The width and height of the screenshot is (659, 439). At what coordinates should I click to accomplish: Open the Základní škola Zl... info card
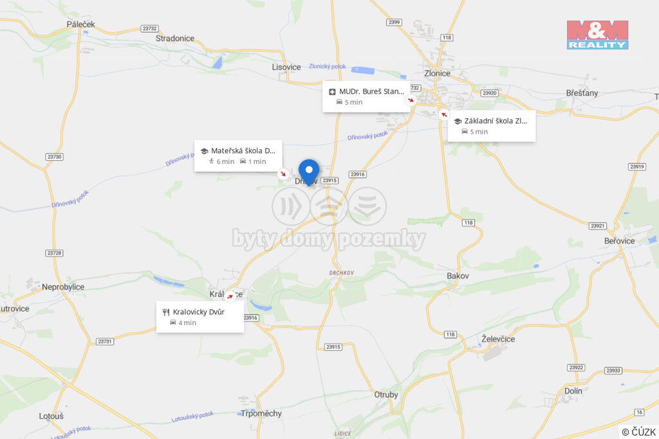click(x=491, y=126)
